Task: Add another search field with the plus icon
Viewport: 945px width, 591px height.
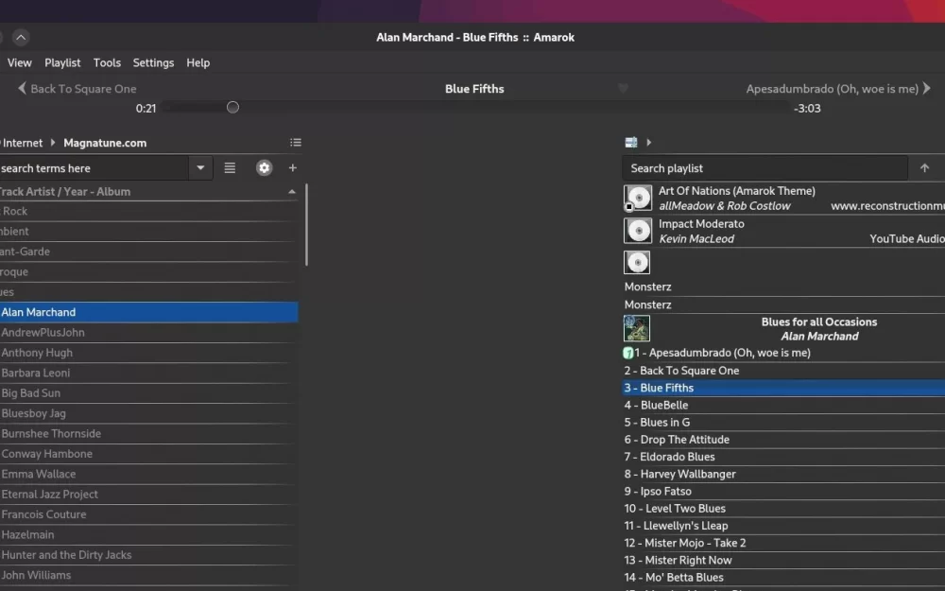Action: tap(293, 167)
